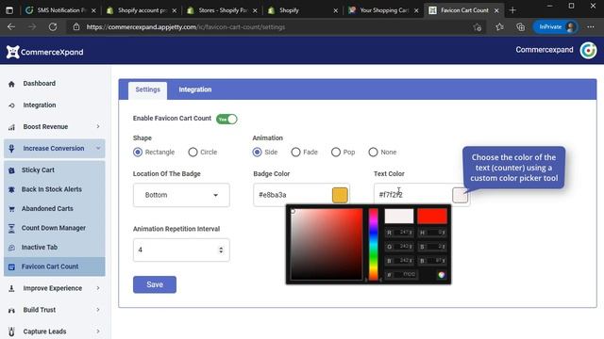Collapse the Increase Conversion chevron
Viewport: 604px width, 339px height.
click(98, 149)
